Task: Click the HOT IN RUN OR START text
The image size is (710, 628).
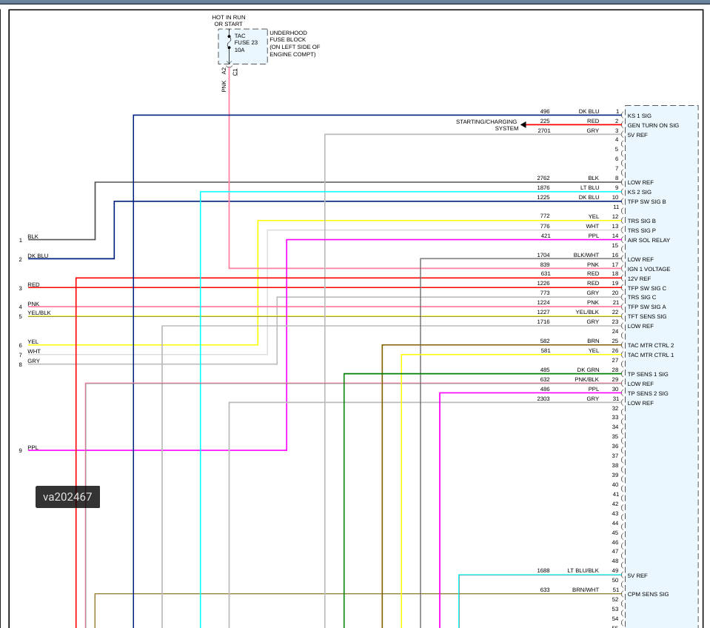Action: pos(229,21)
